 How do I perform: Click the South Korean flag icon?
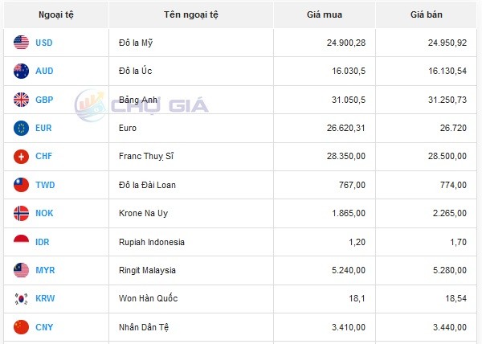point(22,299)
